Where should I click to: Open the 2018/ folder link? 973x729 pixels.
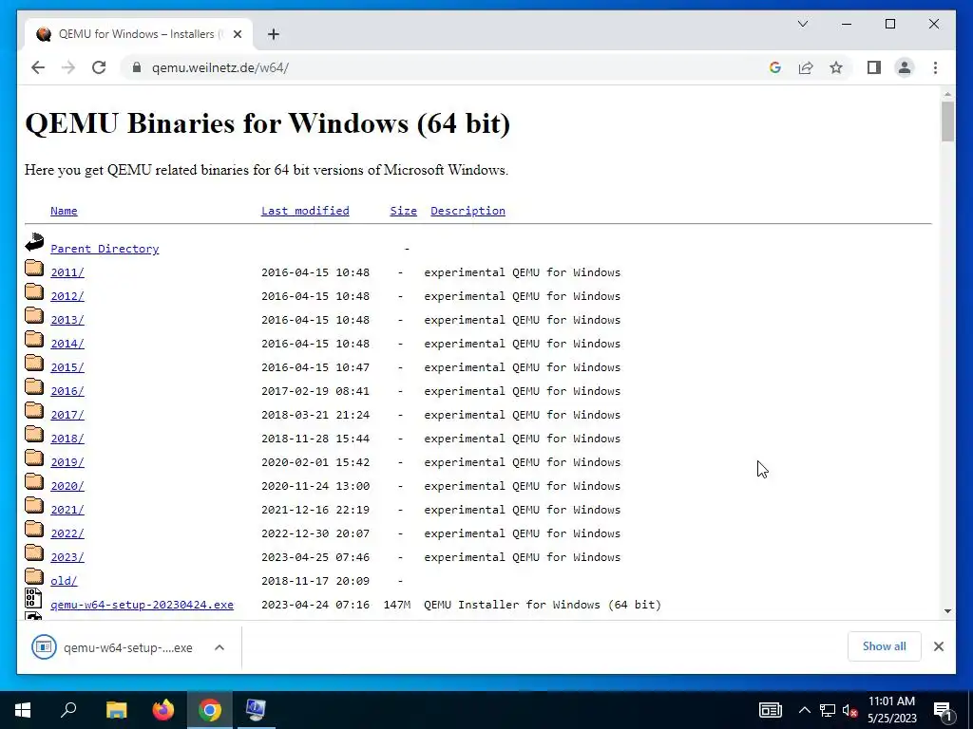[67, 439]
